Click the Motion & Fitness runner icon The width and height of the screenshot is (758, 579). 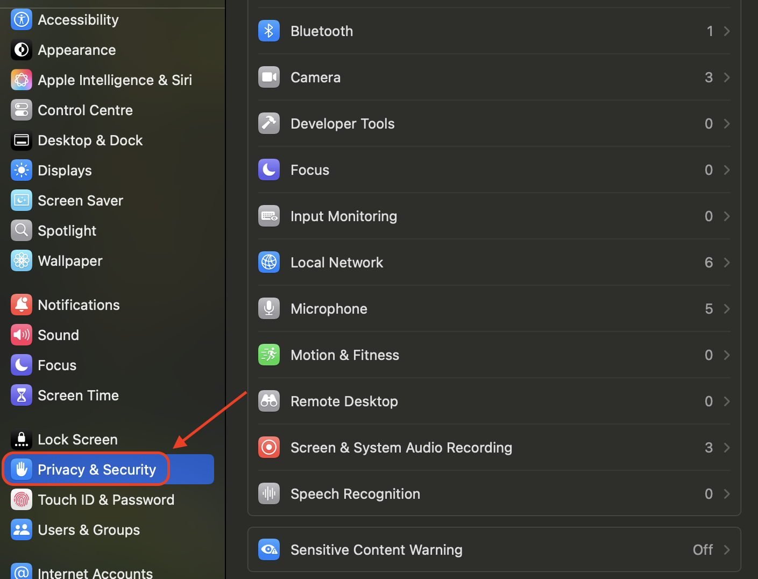tap(269, 355)
